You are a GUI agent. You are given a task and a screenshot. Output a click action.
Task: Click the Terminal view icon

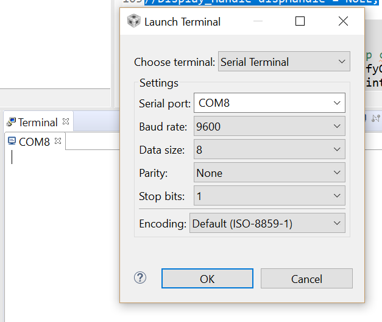click(11, 122)
